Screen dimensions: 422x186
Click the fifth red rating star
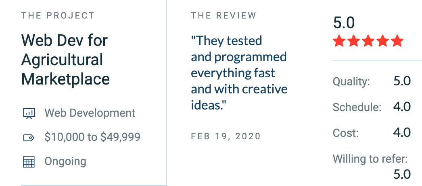coord(397,41)
